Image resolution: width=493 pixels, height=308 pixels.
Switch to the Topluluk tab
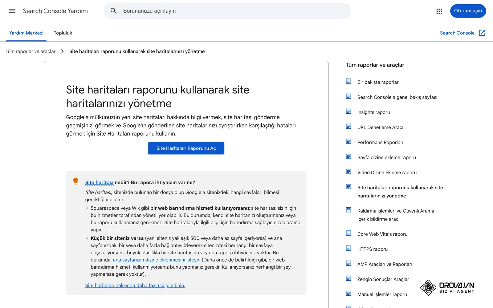pyautogui.click(x=63, y=33)
